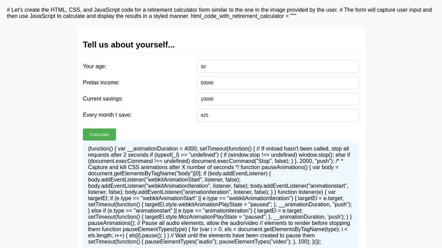Click the "Pause all audio elements" comment text
442x248 pixels.
[161, 222]
